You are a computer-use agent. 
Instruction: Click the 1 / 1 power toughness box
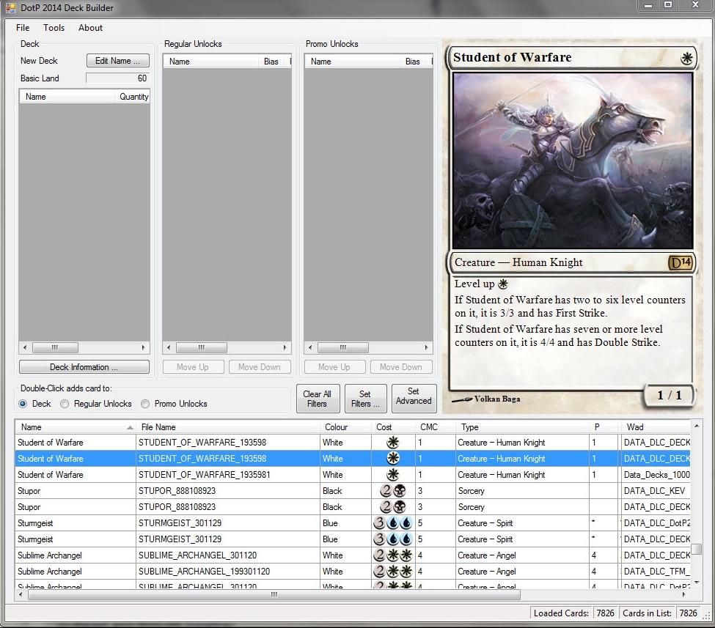coord(670,395)
